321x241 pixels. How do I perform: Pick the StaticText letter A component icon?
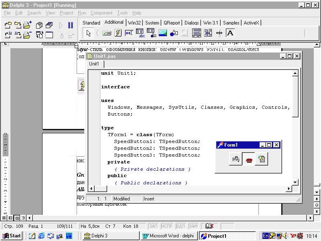[x=230, y=33]
